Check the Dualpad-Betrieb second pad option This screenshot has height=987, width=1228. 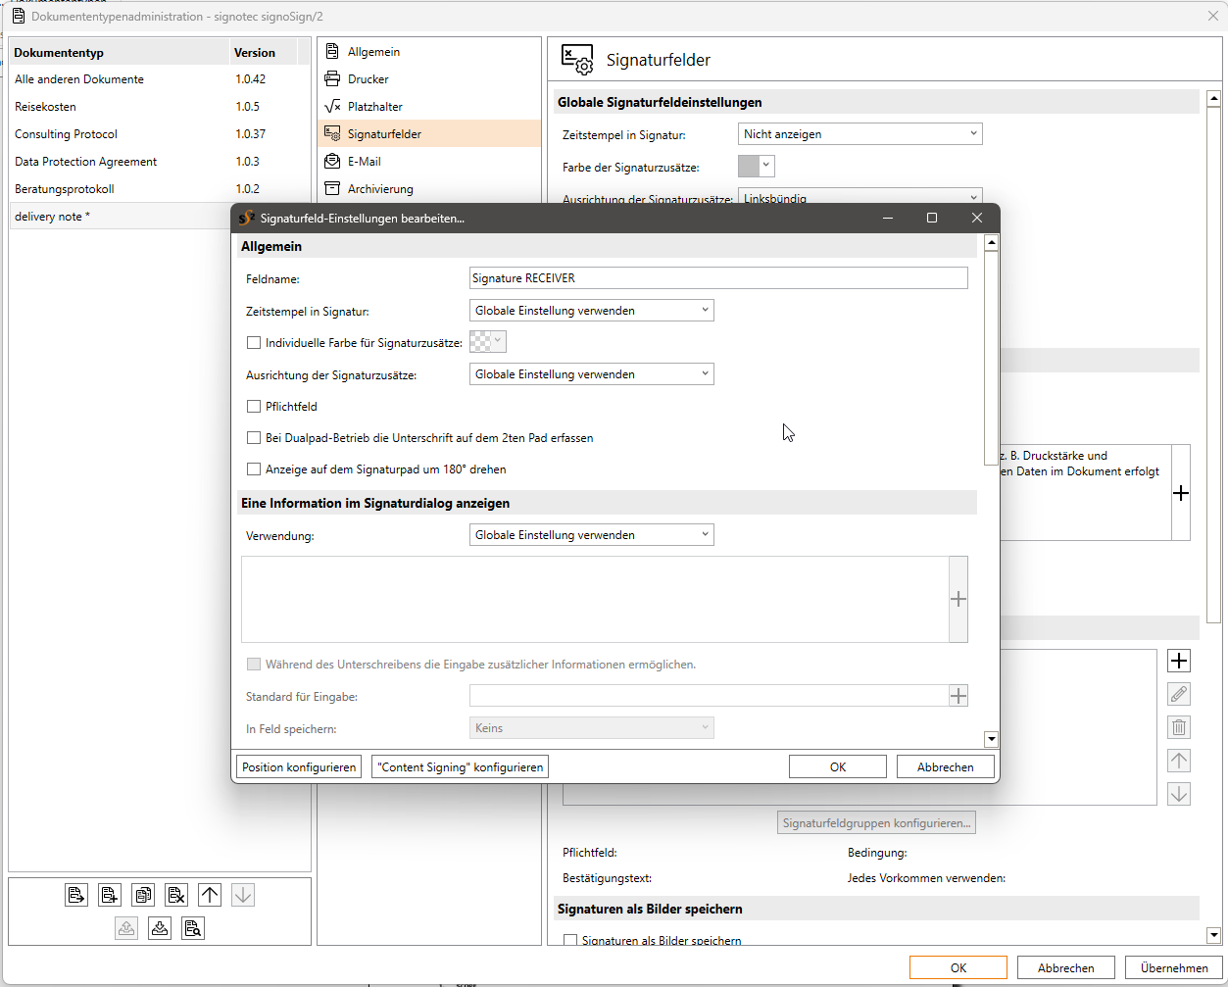click(x=254, y=438)
